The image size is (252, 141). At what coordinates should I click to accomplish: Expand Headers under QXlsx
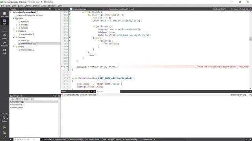17,25
